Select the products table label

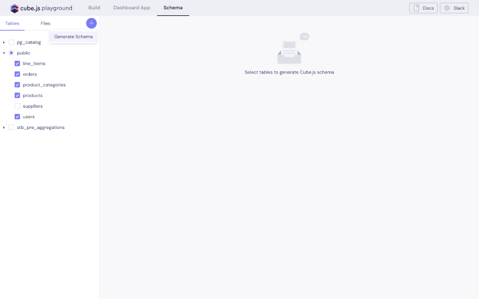tap(33, 96)
